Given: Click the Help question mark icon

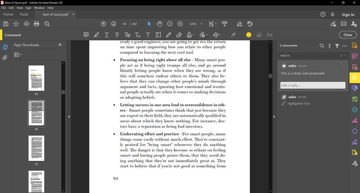Looking at the screenshot, I should (x=323, y=14).
